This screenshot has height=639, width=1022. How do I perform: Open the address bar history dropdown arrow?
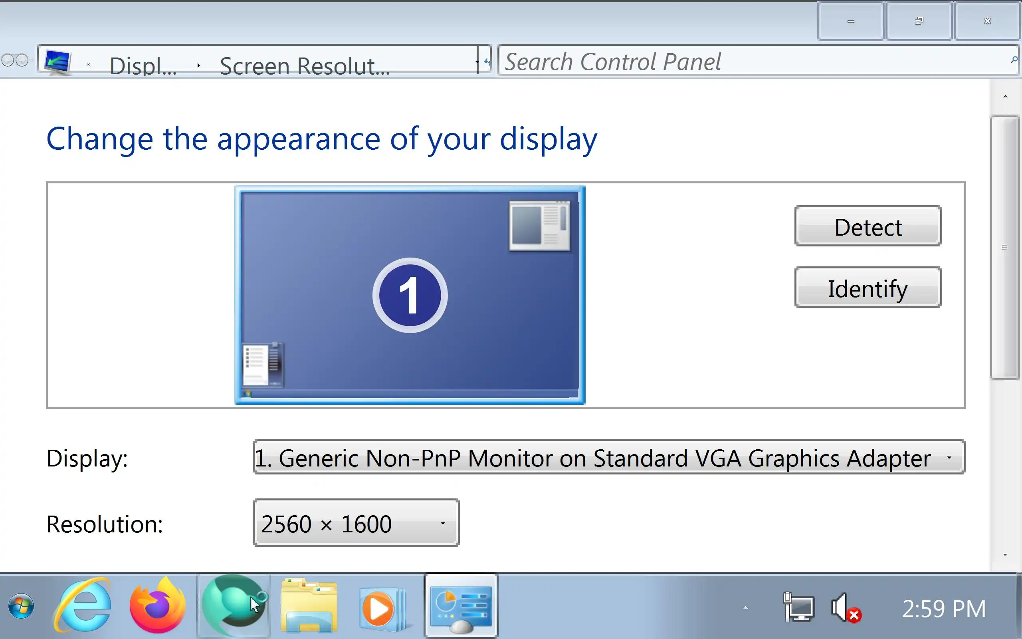point(477,62)
